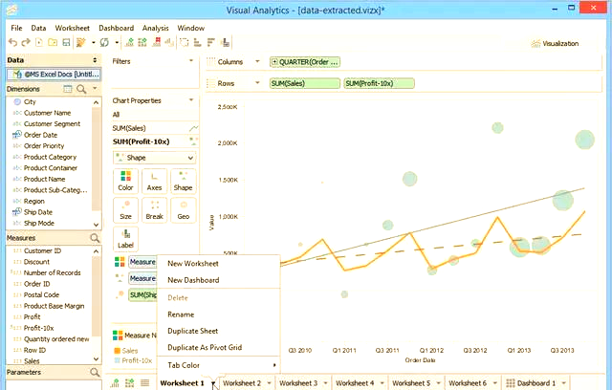Click the sort descending bars toolbar icon
612x390 pixels.
tap(211, 42)
